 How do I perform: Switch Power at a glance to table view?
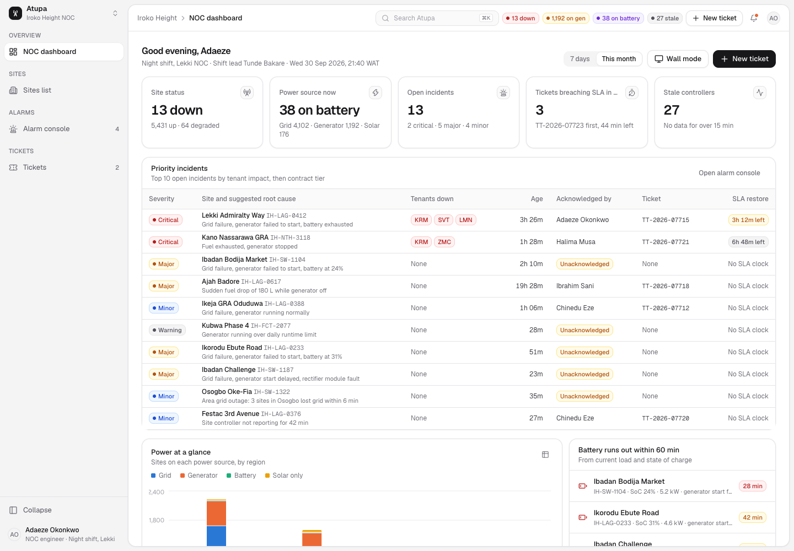545,455
